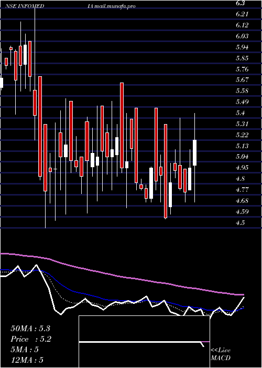Click the 5.13 price axis label
262x368 pixels.
(242, 146)
